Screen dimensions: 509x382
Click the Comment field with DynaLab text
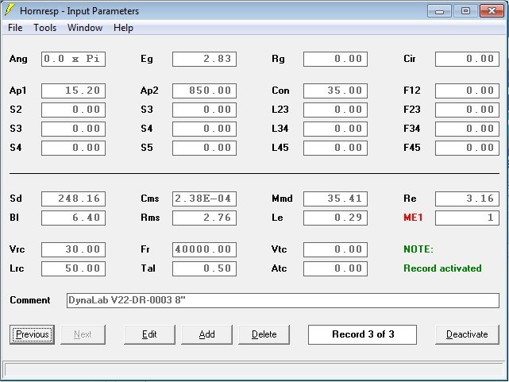click(283, 300)
